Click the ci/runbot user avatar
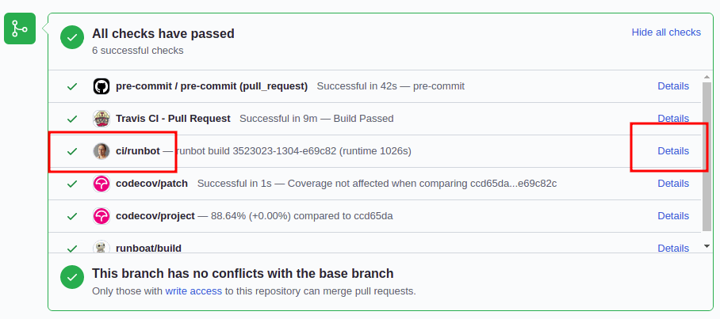 tap(101, 150)
